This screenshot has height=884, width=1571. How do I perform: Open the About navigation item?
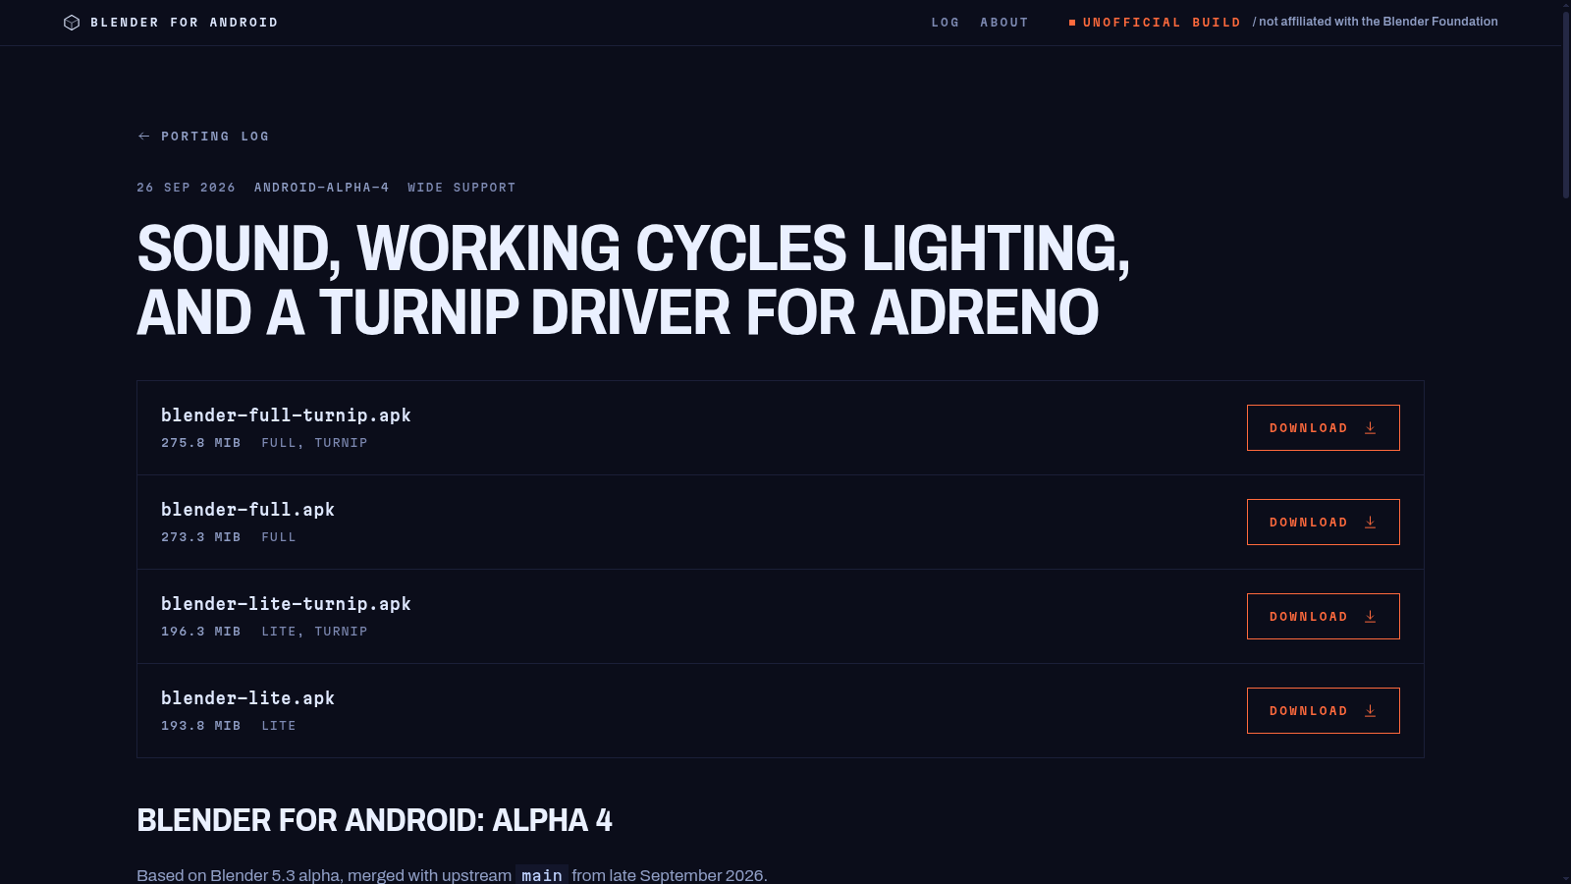(x=1004, y=23)
